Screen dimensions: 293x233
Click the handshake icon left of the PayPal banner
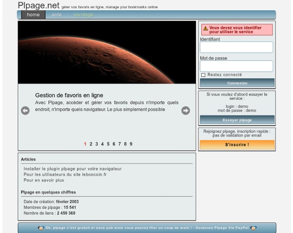[x=41, y=228]
